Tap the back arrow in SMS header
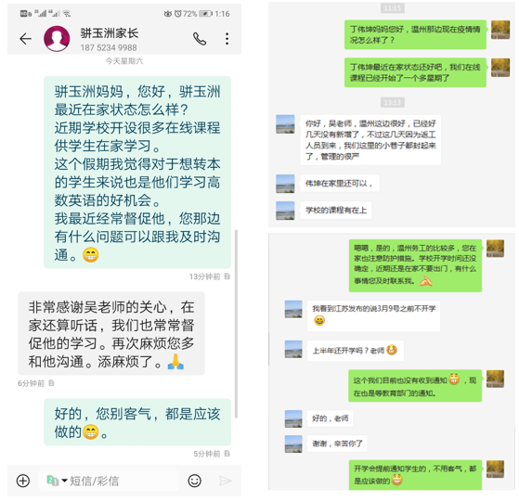This screenshot has height=501, width=519. tap(25, 39)
